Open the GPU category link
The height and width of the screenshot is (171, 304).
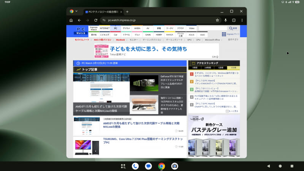click(x=189, y=40)
